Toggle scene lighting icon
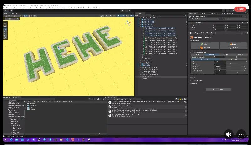The height and width of the screenshot is (145, 251). pyautogui.click(x=111, y=16)
